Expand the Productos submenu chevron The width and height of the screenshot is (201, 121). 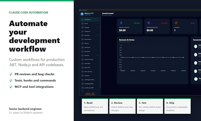(x=98, y=36)
